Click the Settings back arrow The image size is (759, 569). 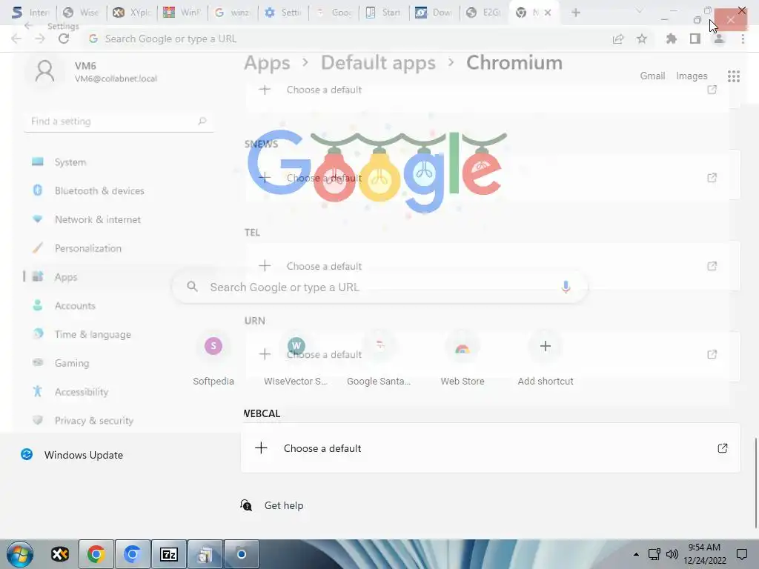[28, 26]
